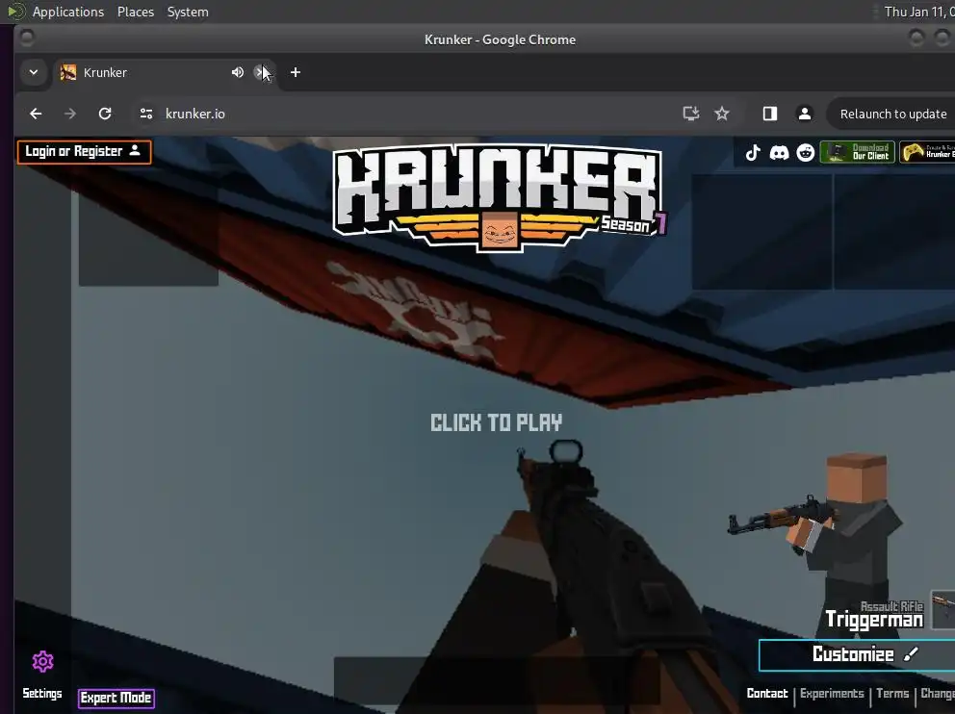Click CLICK TO PLAY text

497,422
